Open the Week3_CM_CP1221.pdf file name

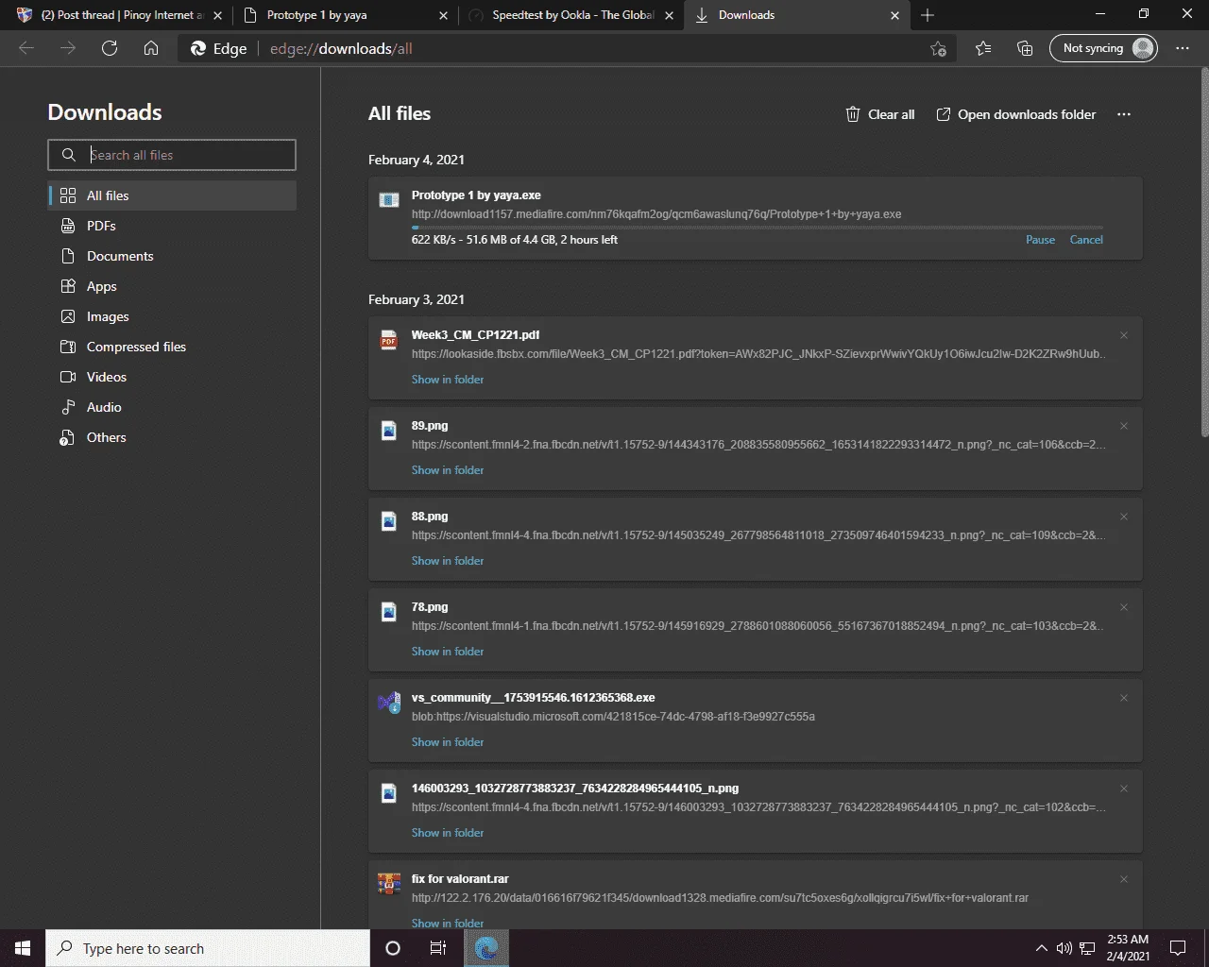(x=475, y=335)
